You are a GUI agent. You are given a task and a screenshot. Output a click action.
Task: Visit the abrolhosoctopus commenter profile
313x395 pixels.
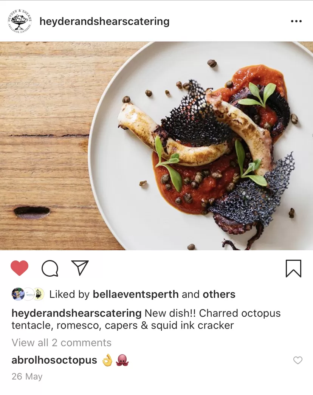(x=54, y=360)
